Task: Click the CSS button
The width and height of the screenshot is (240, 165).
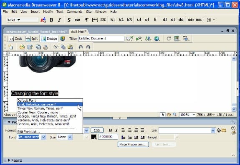Action: [97, 130]
